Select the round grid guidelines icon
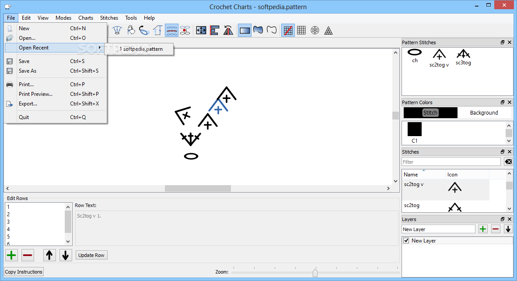 click(315, 30)
